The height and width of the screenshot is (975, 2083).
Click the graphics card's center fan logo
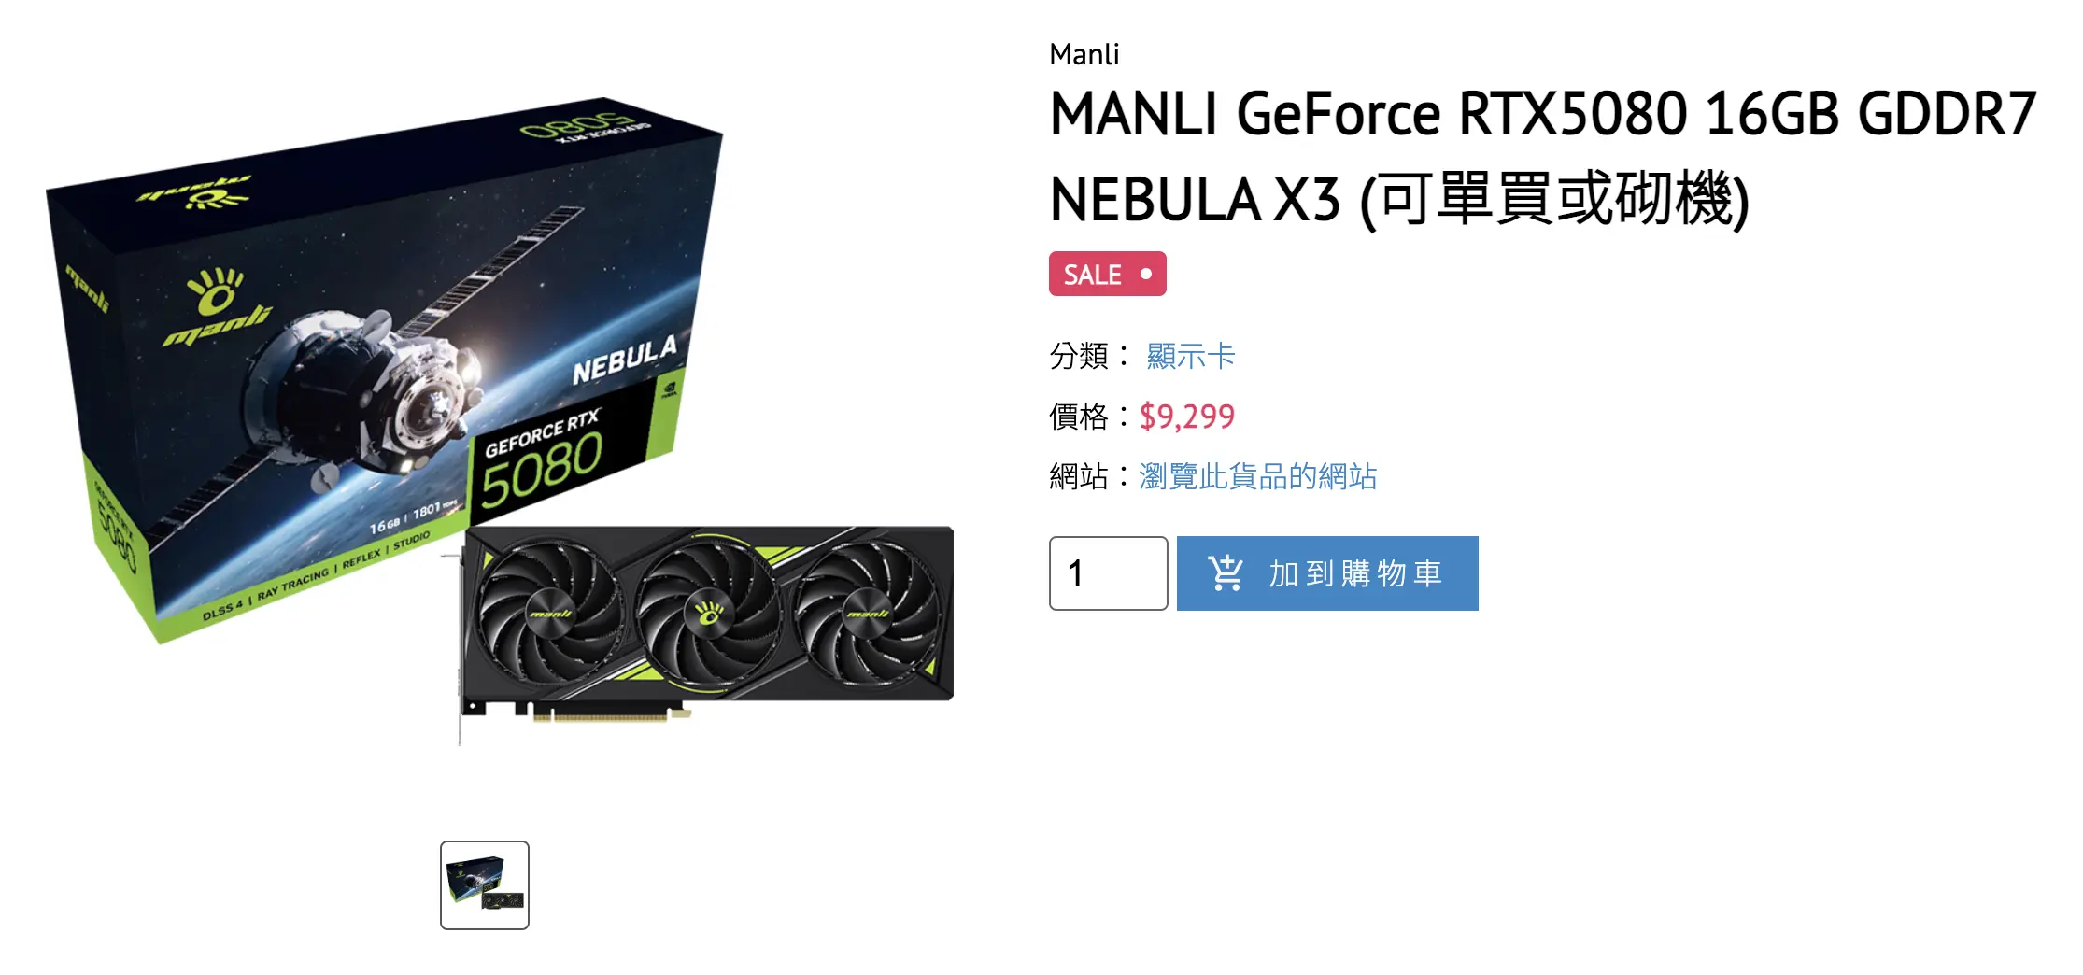(x=709, y=613)
